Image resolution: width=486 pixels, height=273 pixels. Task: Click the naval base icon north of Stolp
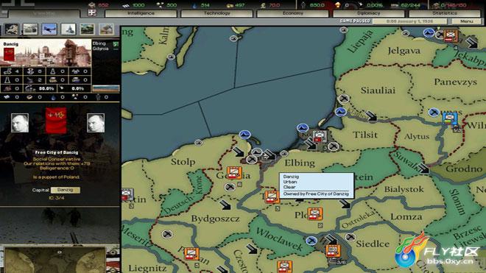click(x=245, y=135)
